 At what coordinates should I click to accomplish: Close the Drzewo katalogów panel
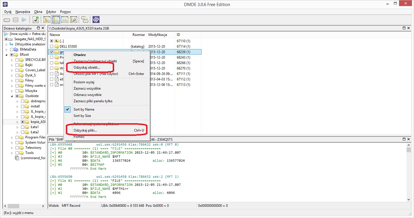[43, 28]
